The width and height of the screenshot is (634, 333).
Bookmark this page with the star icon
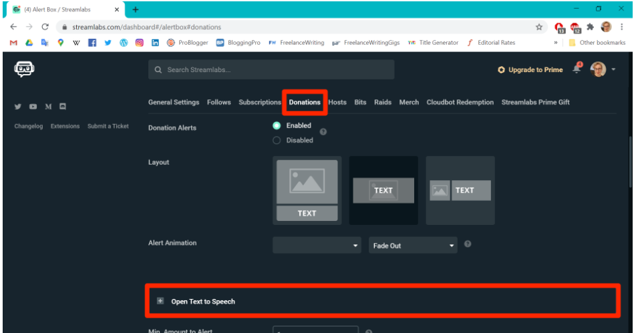click(x=539, y=27)
